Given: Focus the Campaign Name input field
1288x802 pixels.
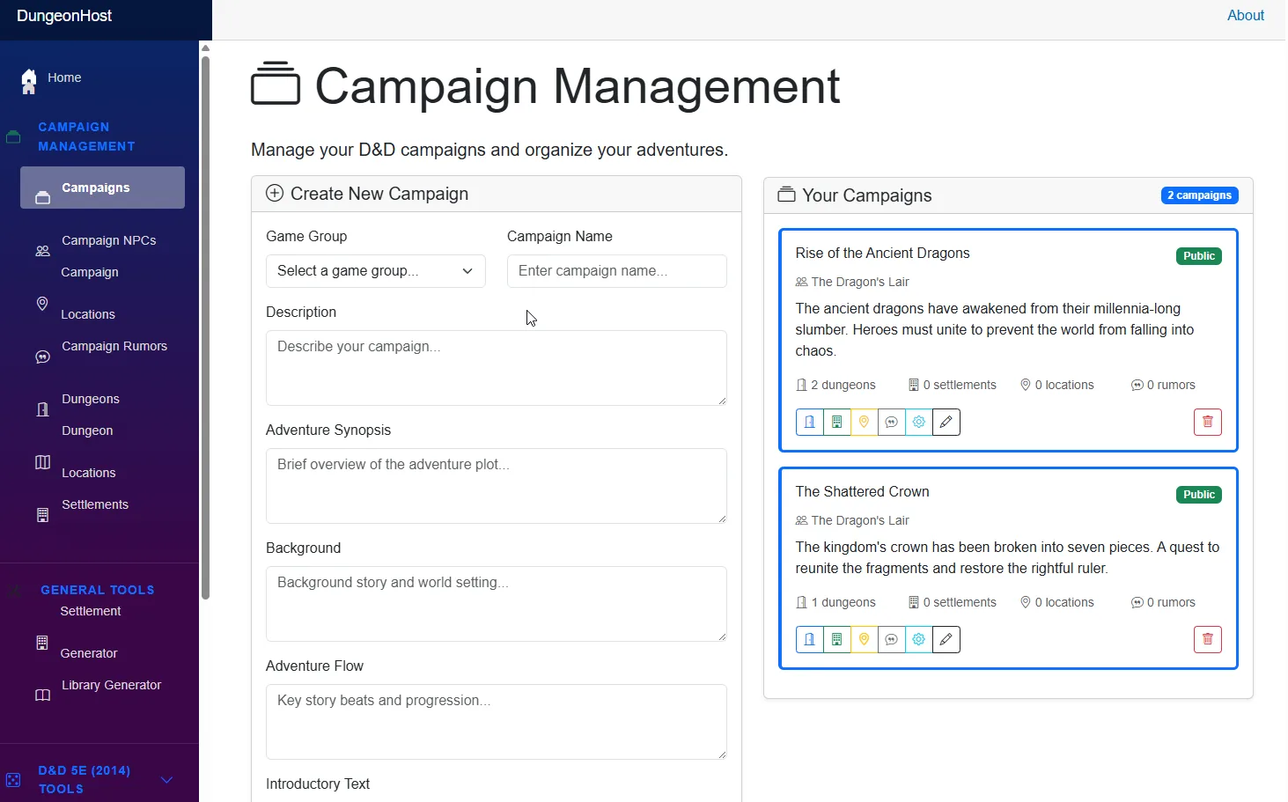Looking at the screenshot, I should [616, 271].
